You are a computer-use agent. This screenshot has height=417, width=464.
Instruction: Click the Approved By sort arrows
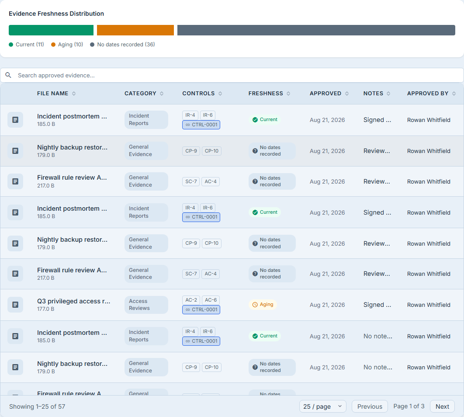454,94
